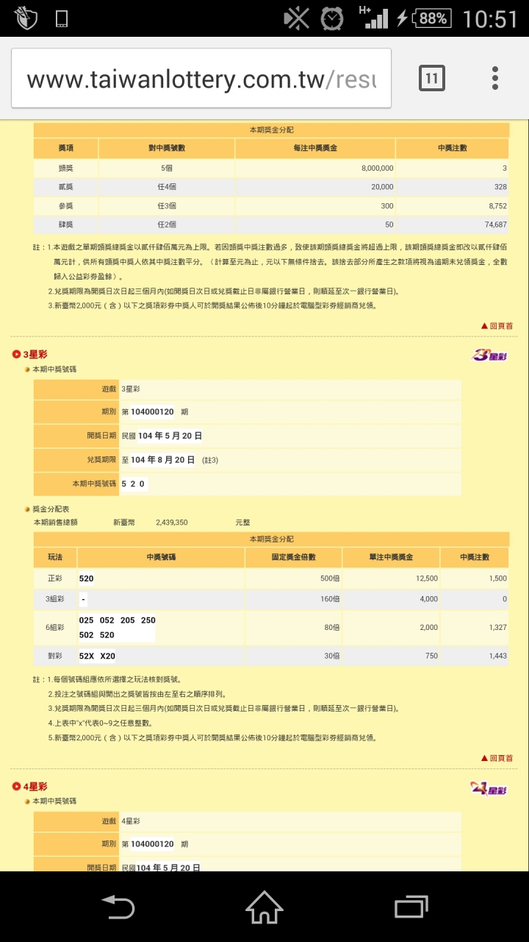Tap the taiwanlottery.com.tw address bar

click(x=201, y=78)
